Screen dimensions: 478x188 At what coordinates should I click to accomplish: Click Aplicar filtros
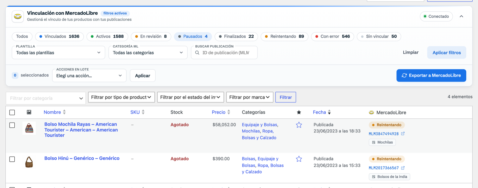pyautogui.click(x=447, y=53)
